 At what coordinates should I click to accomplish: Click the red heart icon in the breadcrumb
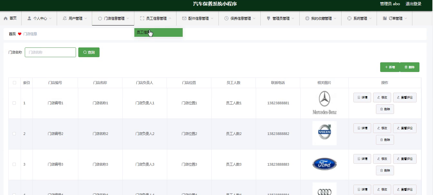20,34
